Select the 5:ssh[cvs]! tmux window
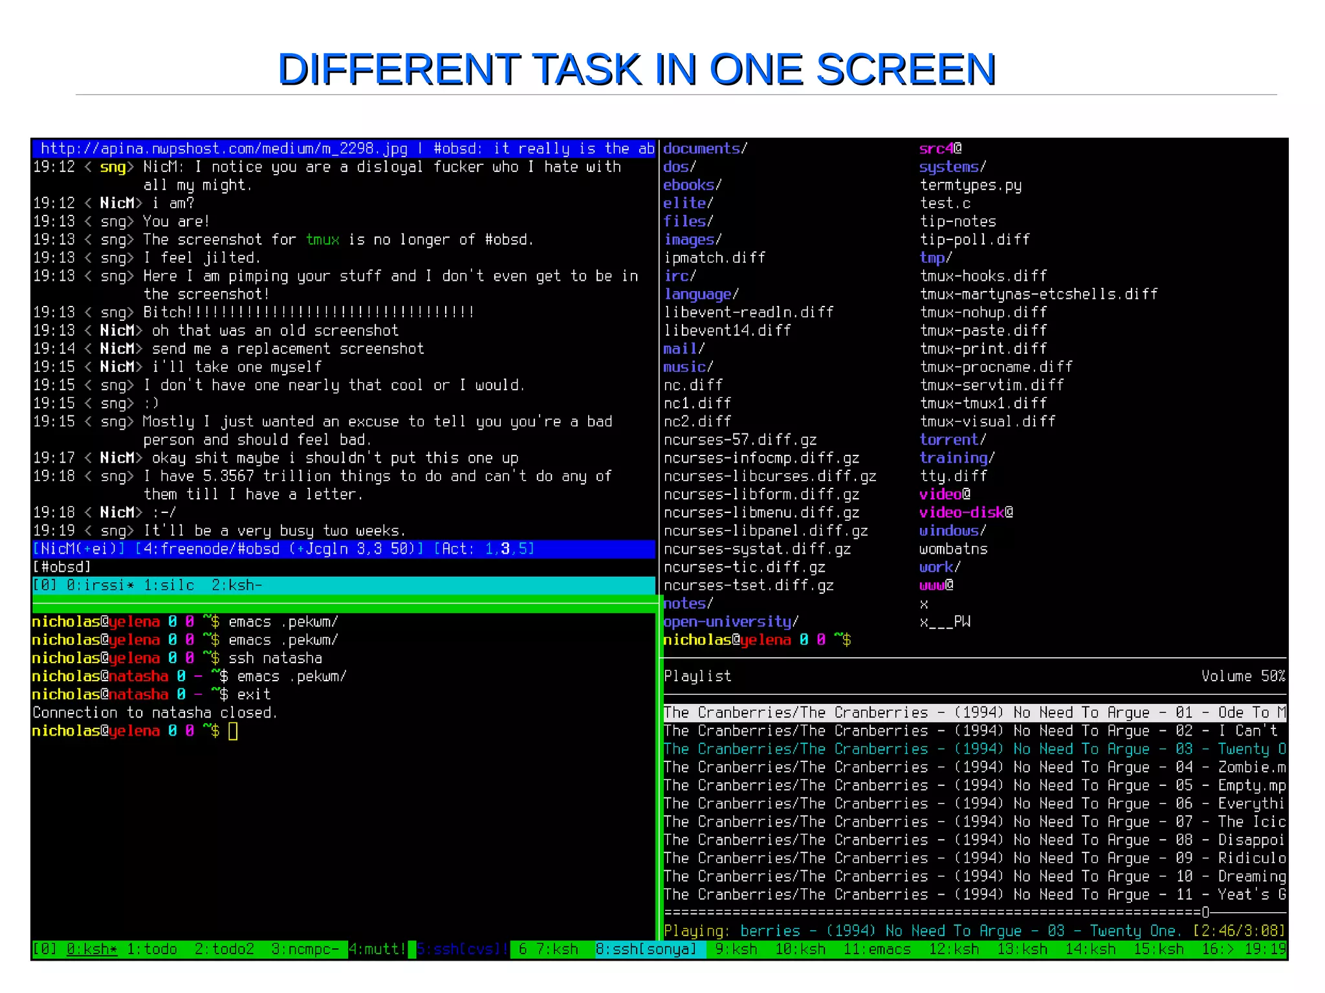 pyautogui.click(x=463, y=949)
